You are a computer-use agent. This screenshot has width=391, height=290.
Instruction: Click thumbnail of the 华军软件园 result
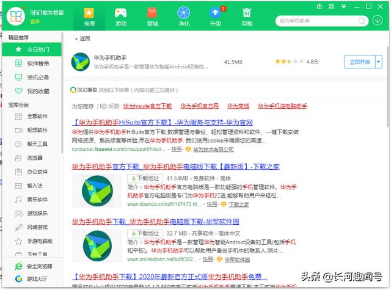[97, 246]
